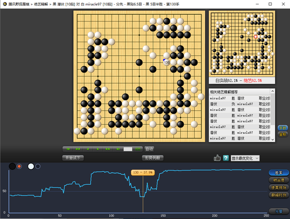Viewport: 290px width, 219px height.
Task: Click the green GO button
Action: tap(138, 149)
